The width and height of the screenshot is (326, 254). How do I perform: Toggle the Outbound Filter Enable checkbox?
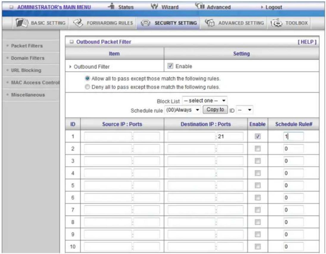click(170, 66)
